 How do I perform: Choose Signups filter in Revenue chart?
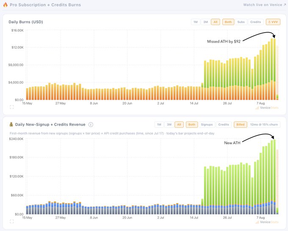coord(207,124)
